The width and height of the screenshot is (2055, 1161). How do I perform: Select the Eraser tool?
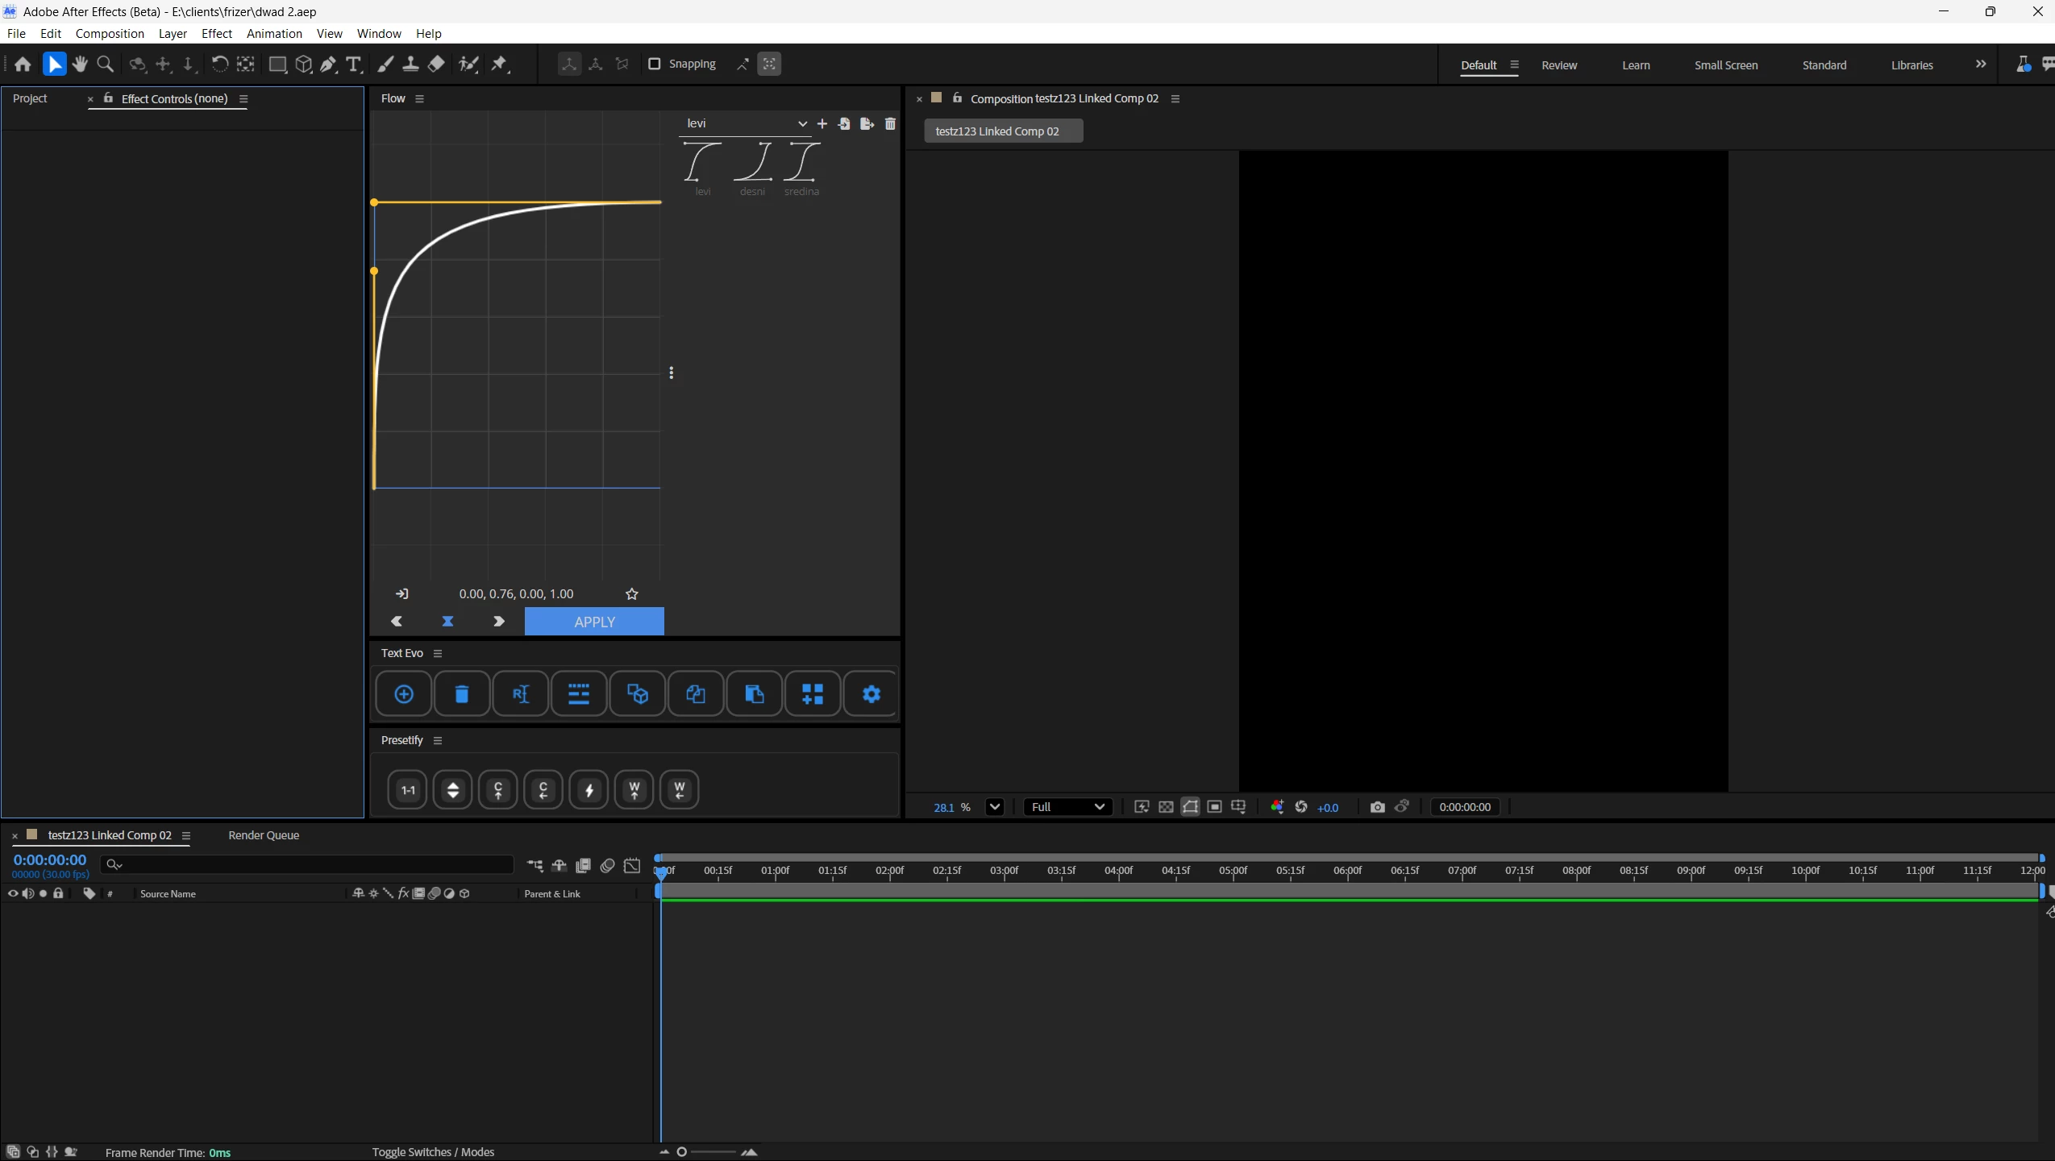click(x=436, y=64)
